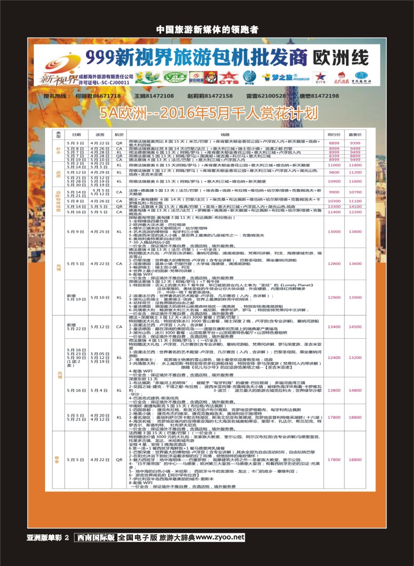Click the 全国电子版 footer label
The width and height of the screenshot is (414, 566).
click(138, 537)
